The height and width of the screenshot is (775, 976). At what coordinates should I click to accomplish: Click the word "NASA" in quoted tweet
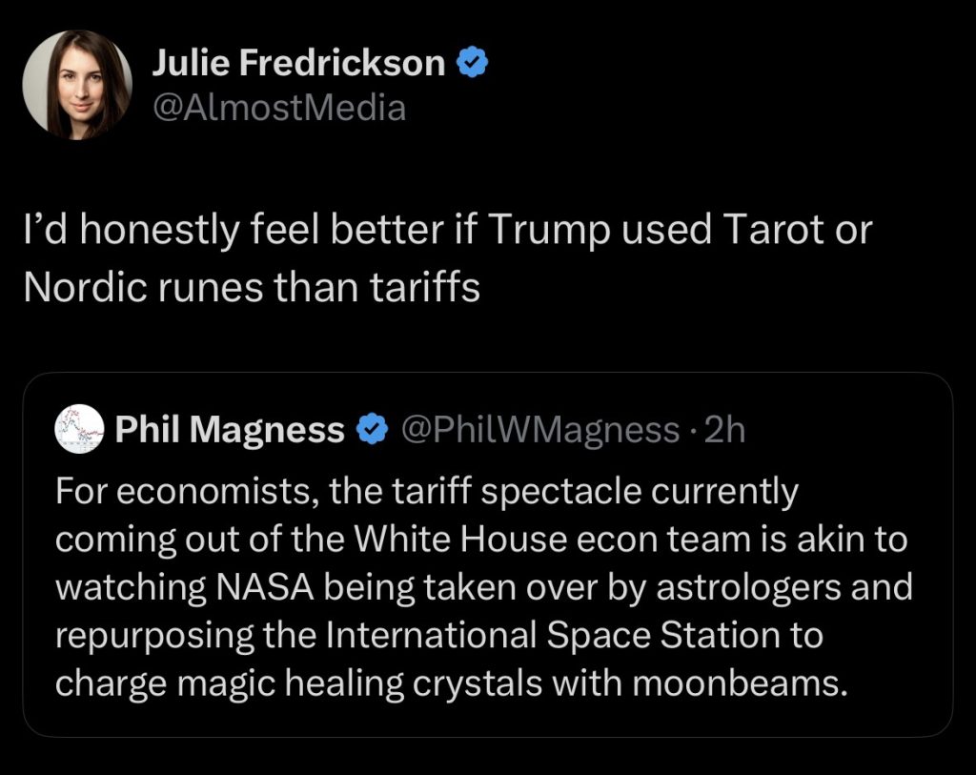click(265, 587)
